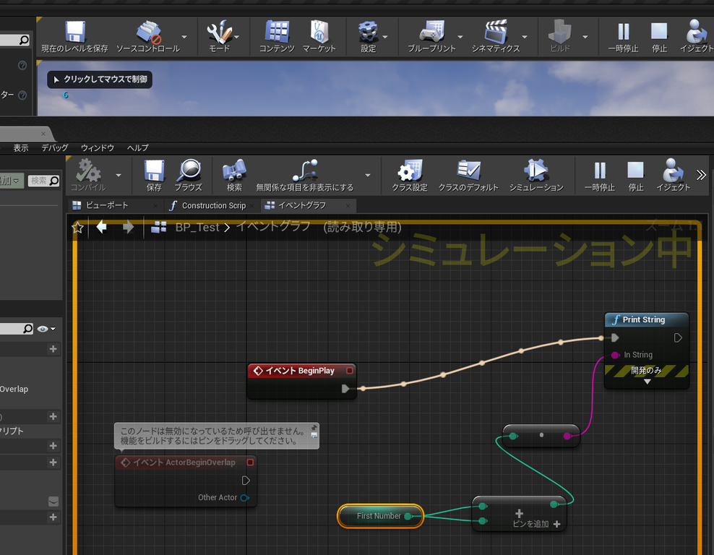Screen dimensions: 714x555
Task: Open Compile options dropdown arrow
Action: click(x=119, y=176)
